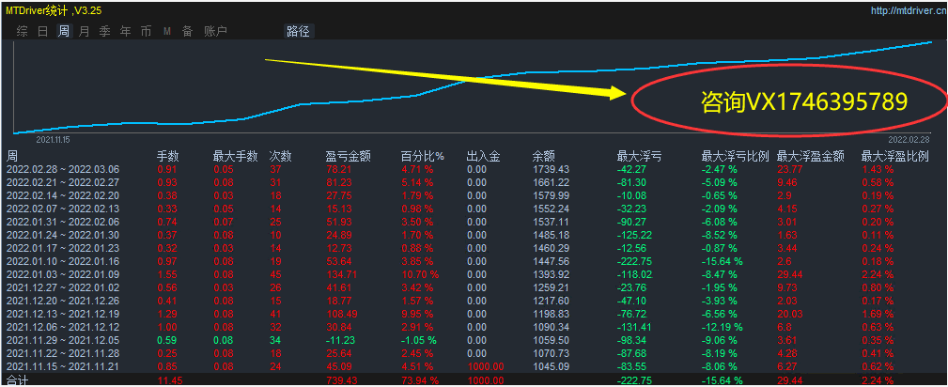Open the 月 monthly tab
948x387 pixels.
[84, 31]
